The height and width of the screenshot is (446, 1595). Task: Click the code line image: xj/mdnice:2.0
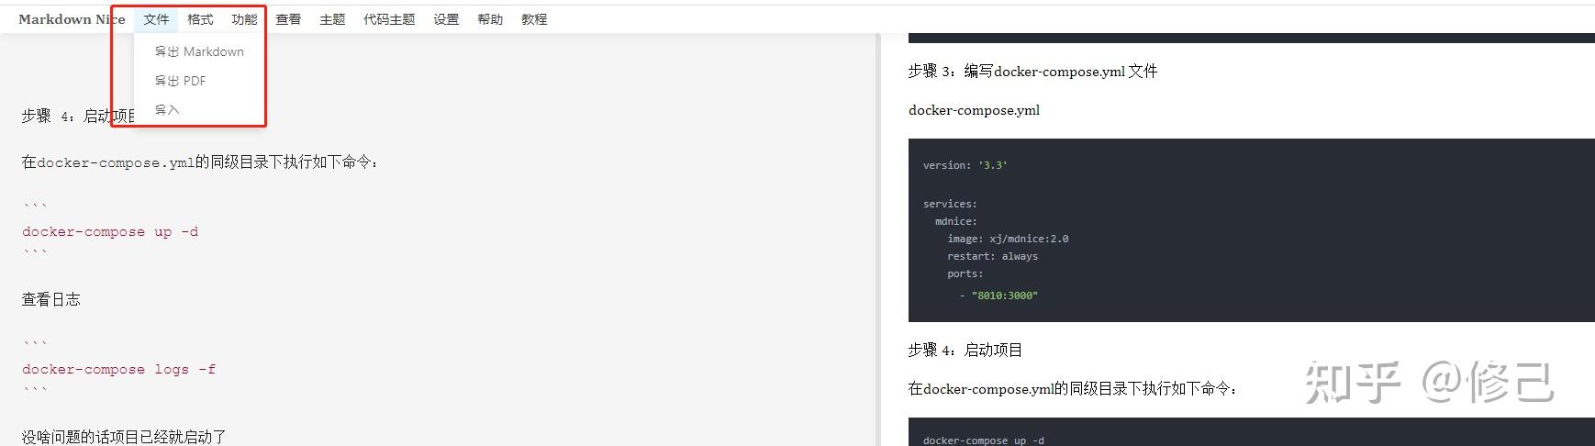coord(1008,239)
